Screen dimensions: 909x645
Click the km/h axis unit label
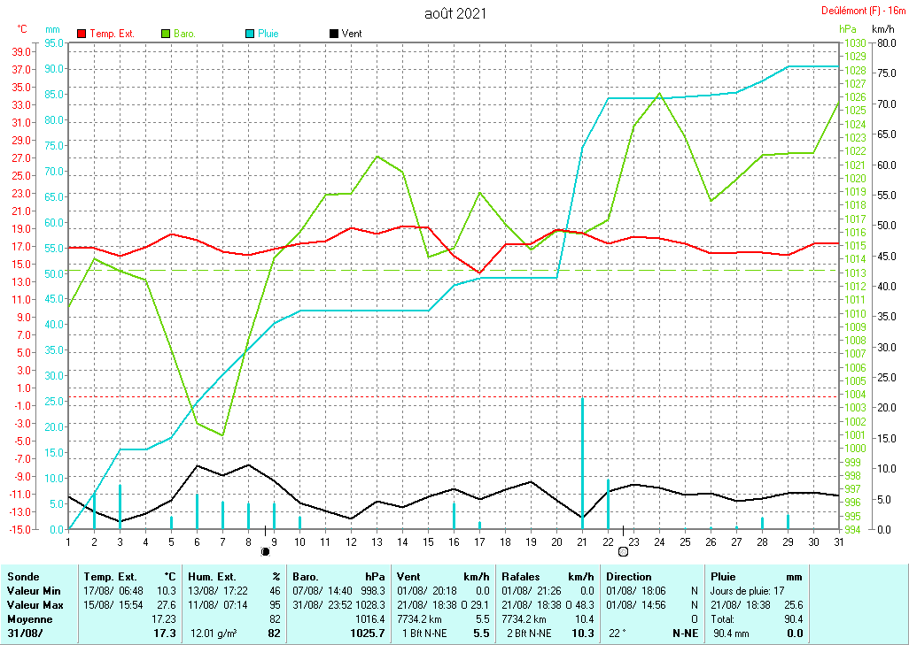coord(884,29)
